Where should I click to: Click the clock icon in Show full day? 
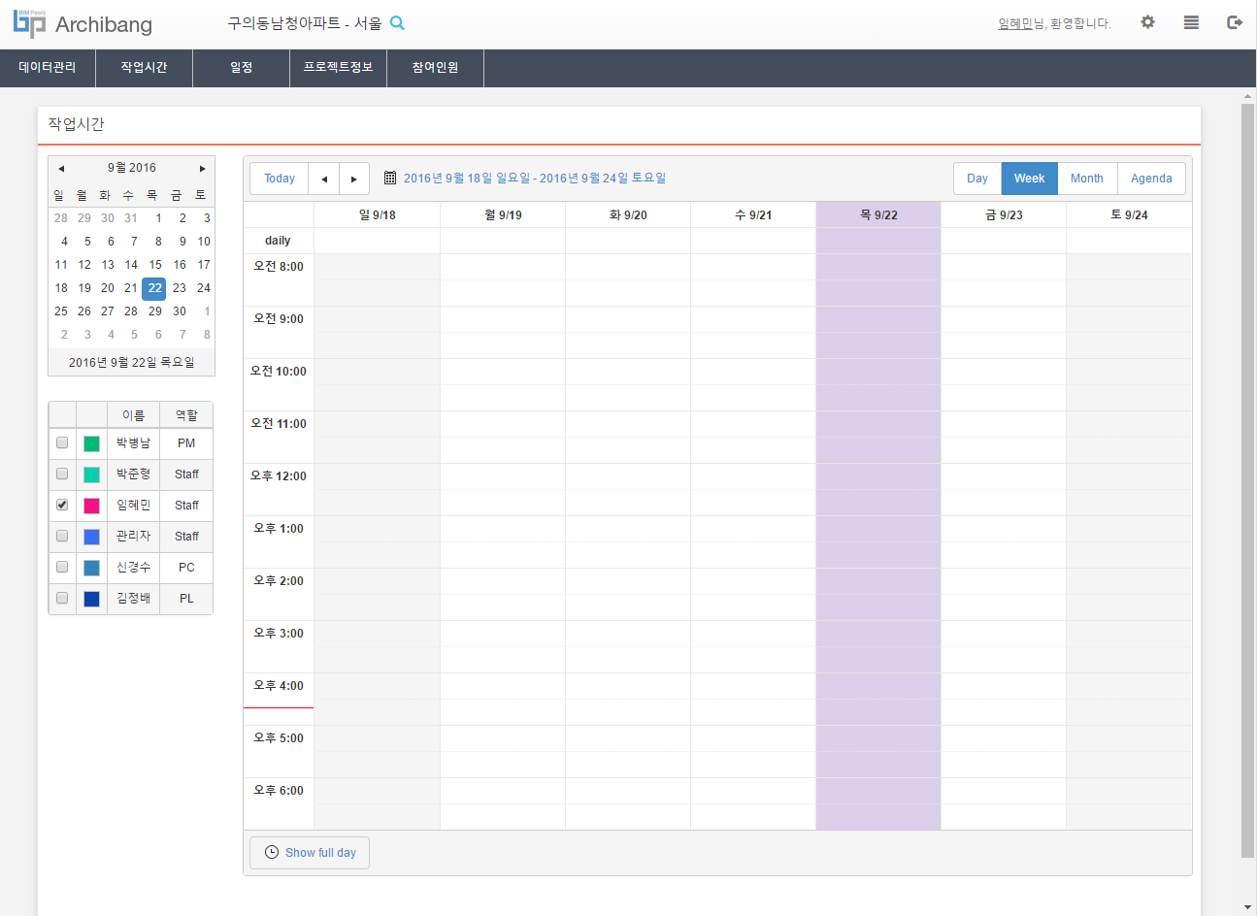point(272,852)
